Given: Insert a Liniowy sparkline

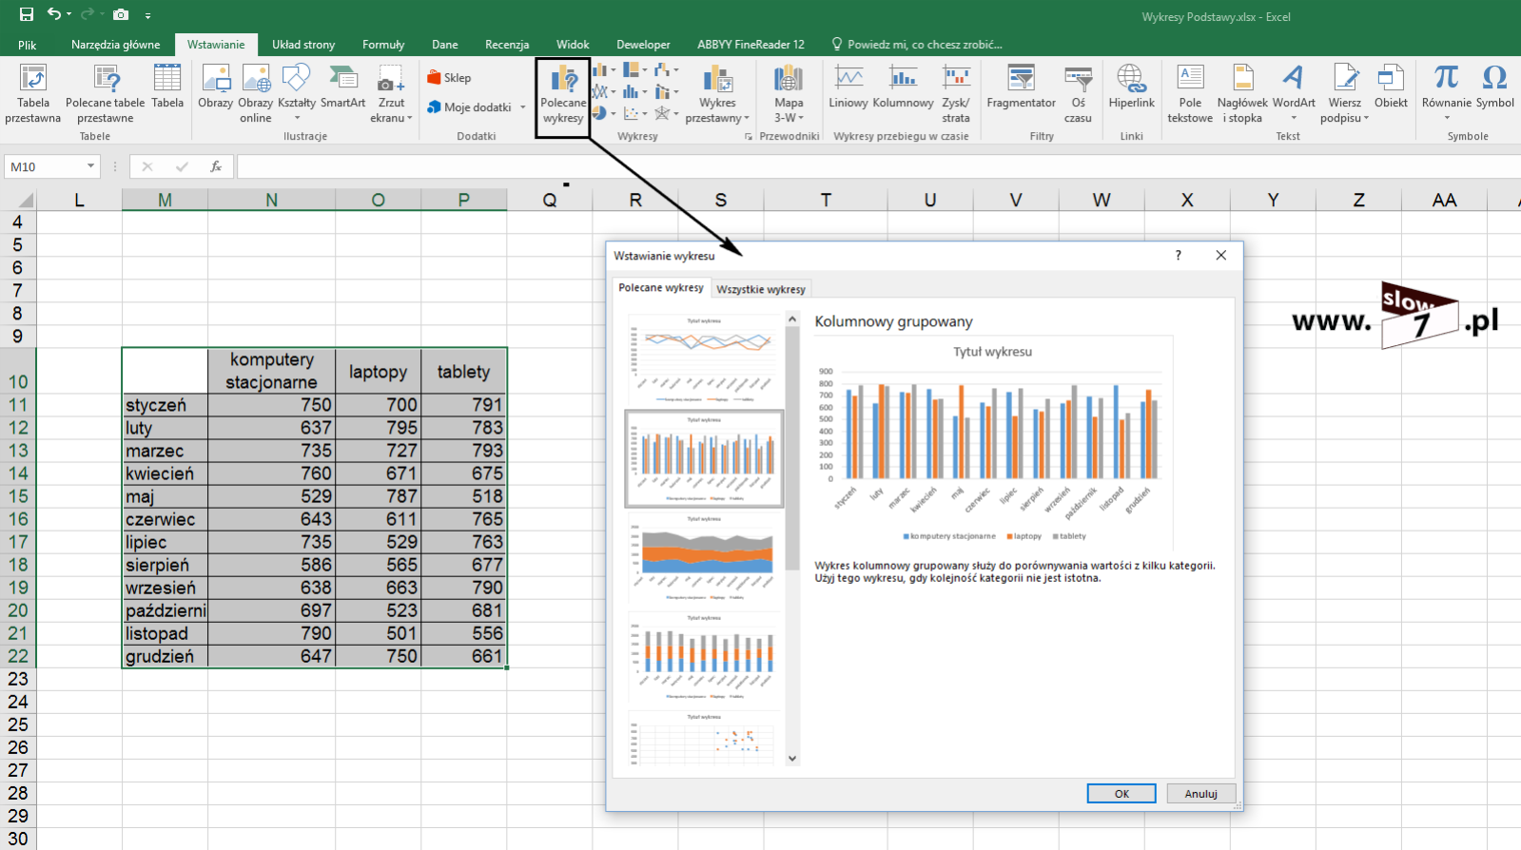Looking at the screenshot, I should tap(848, 87).
